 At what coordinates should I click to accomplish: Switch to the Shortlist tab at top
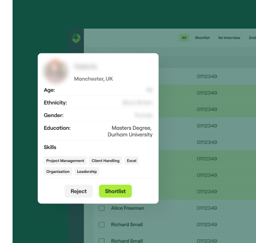[x=202, y=38]
